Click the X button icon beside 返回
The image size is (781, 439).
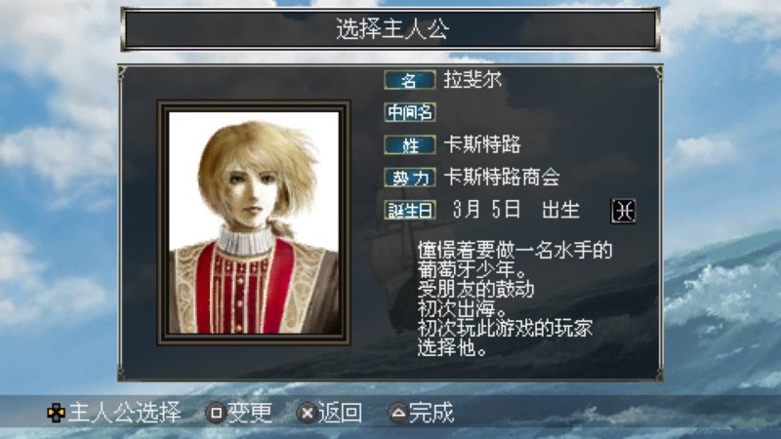pos(307,413)
